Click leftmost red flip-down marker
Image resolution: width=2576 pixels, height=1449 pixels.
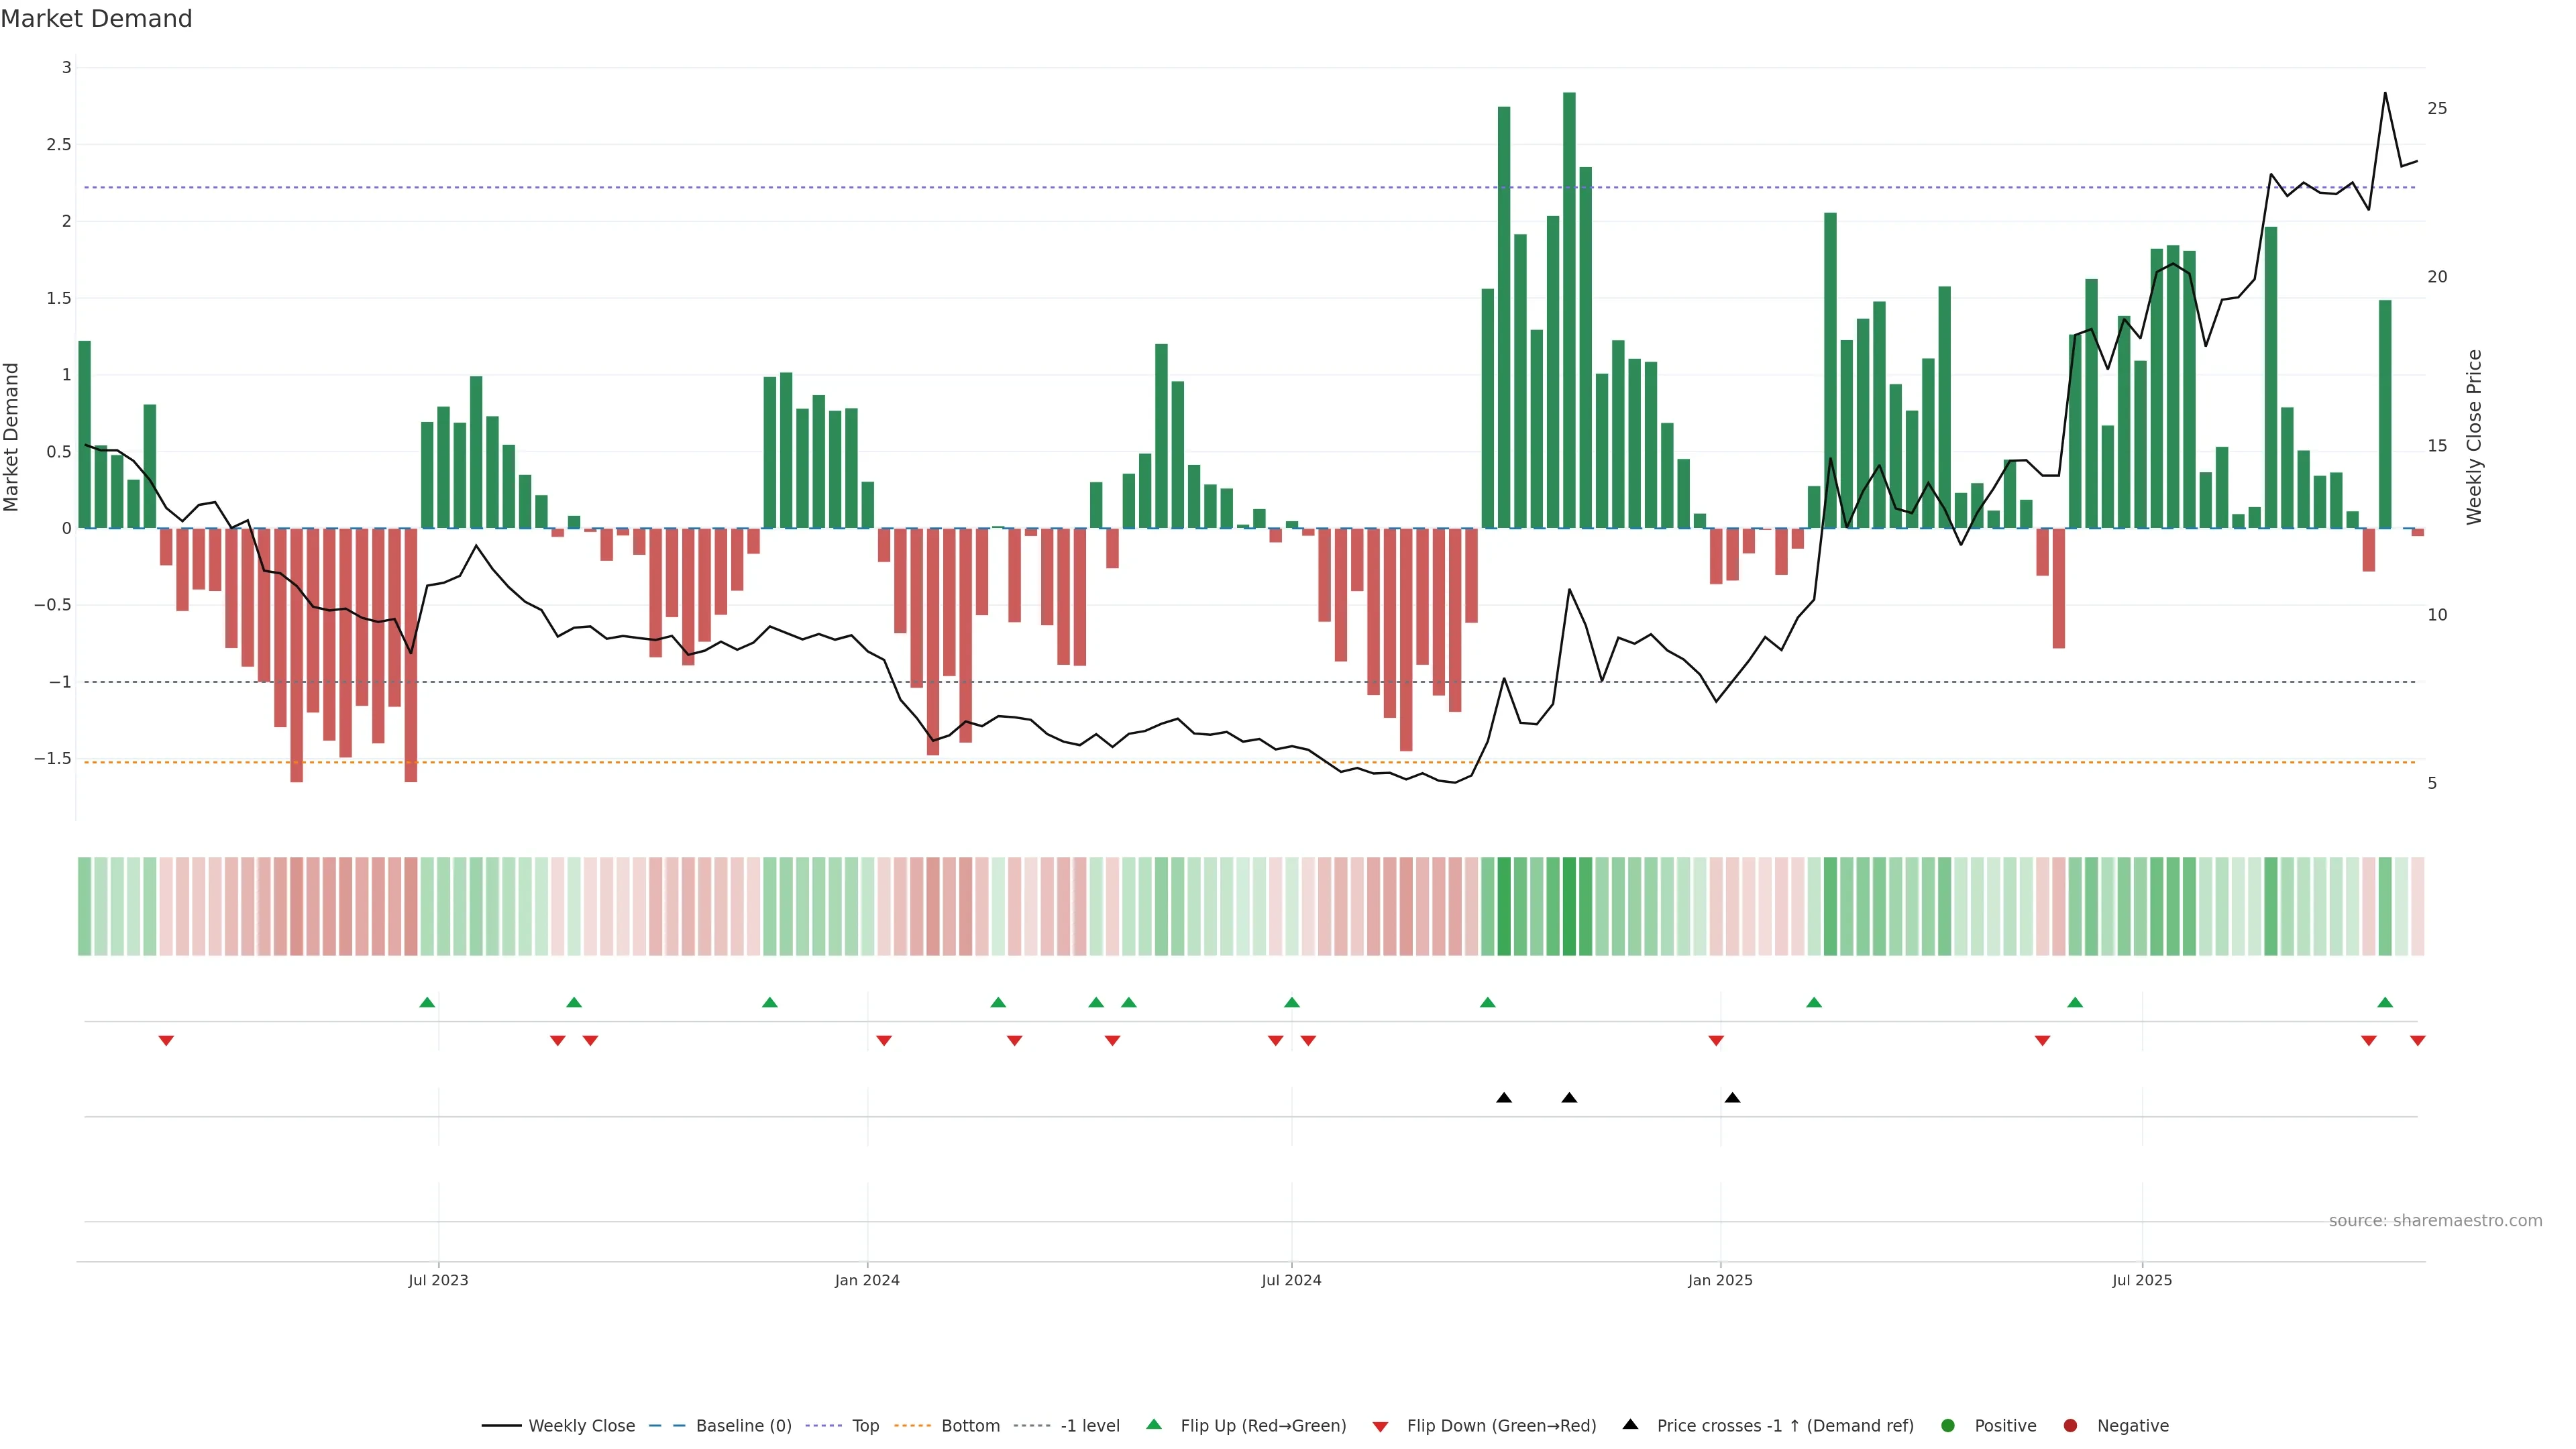click(166, 1041)
